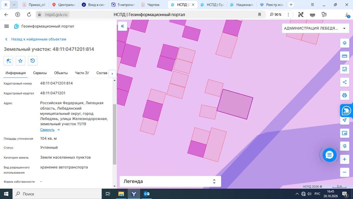Share the current map view
The image size is (353, 199).
click(344, 82)
